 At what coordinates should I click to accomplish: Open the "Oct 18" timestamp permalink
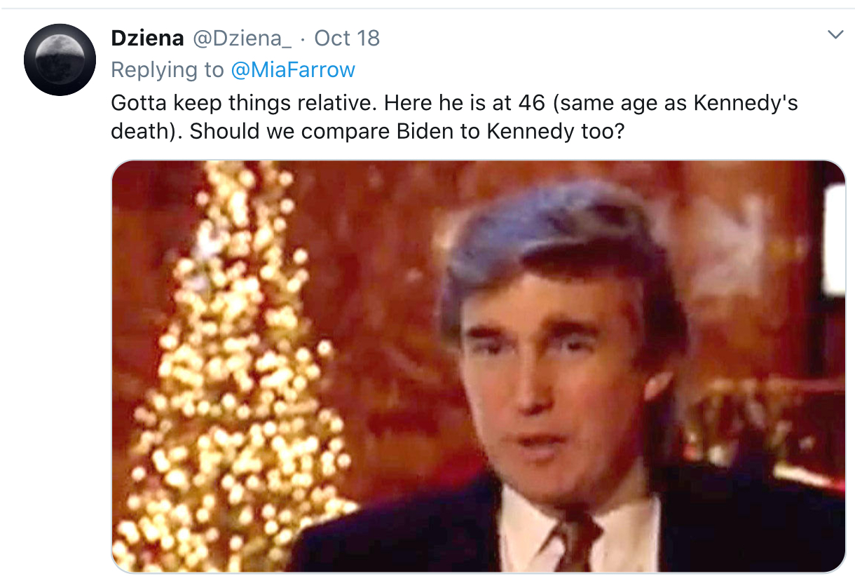tap(347, 38)
